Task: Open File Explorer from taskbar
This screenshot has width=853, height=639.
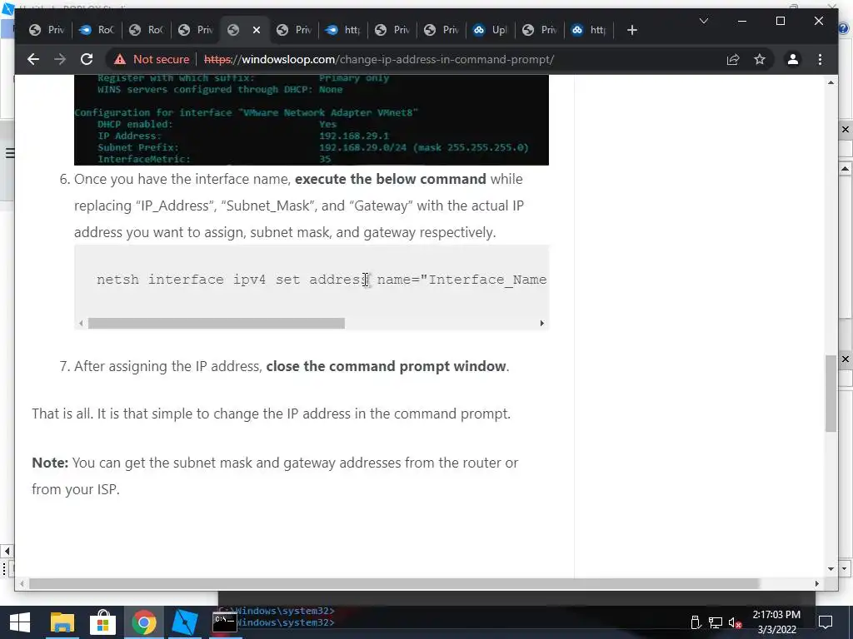Action: pyautogui.click(x=62, y=622)
